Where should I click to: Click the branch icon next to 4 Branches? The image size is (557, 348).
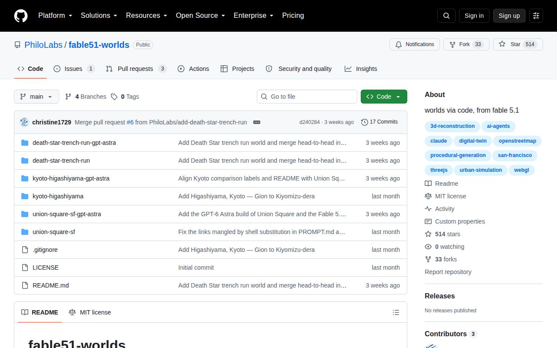pyautogui.click(x=68, y=97)
